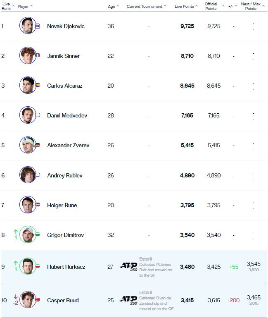
Task: Open the Estoril tournament link for Hurkacz
Action: 145,259
